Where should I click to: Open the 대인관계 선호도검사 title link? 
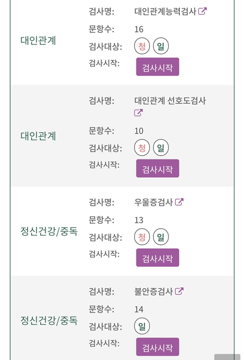click(x=170, y=101)
